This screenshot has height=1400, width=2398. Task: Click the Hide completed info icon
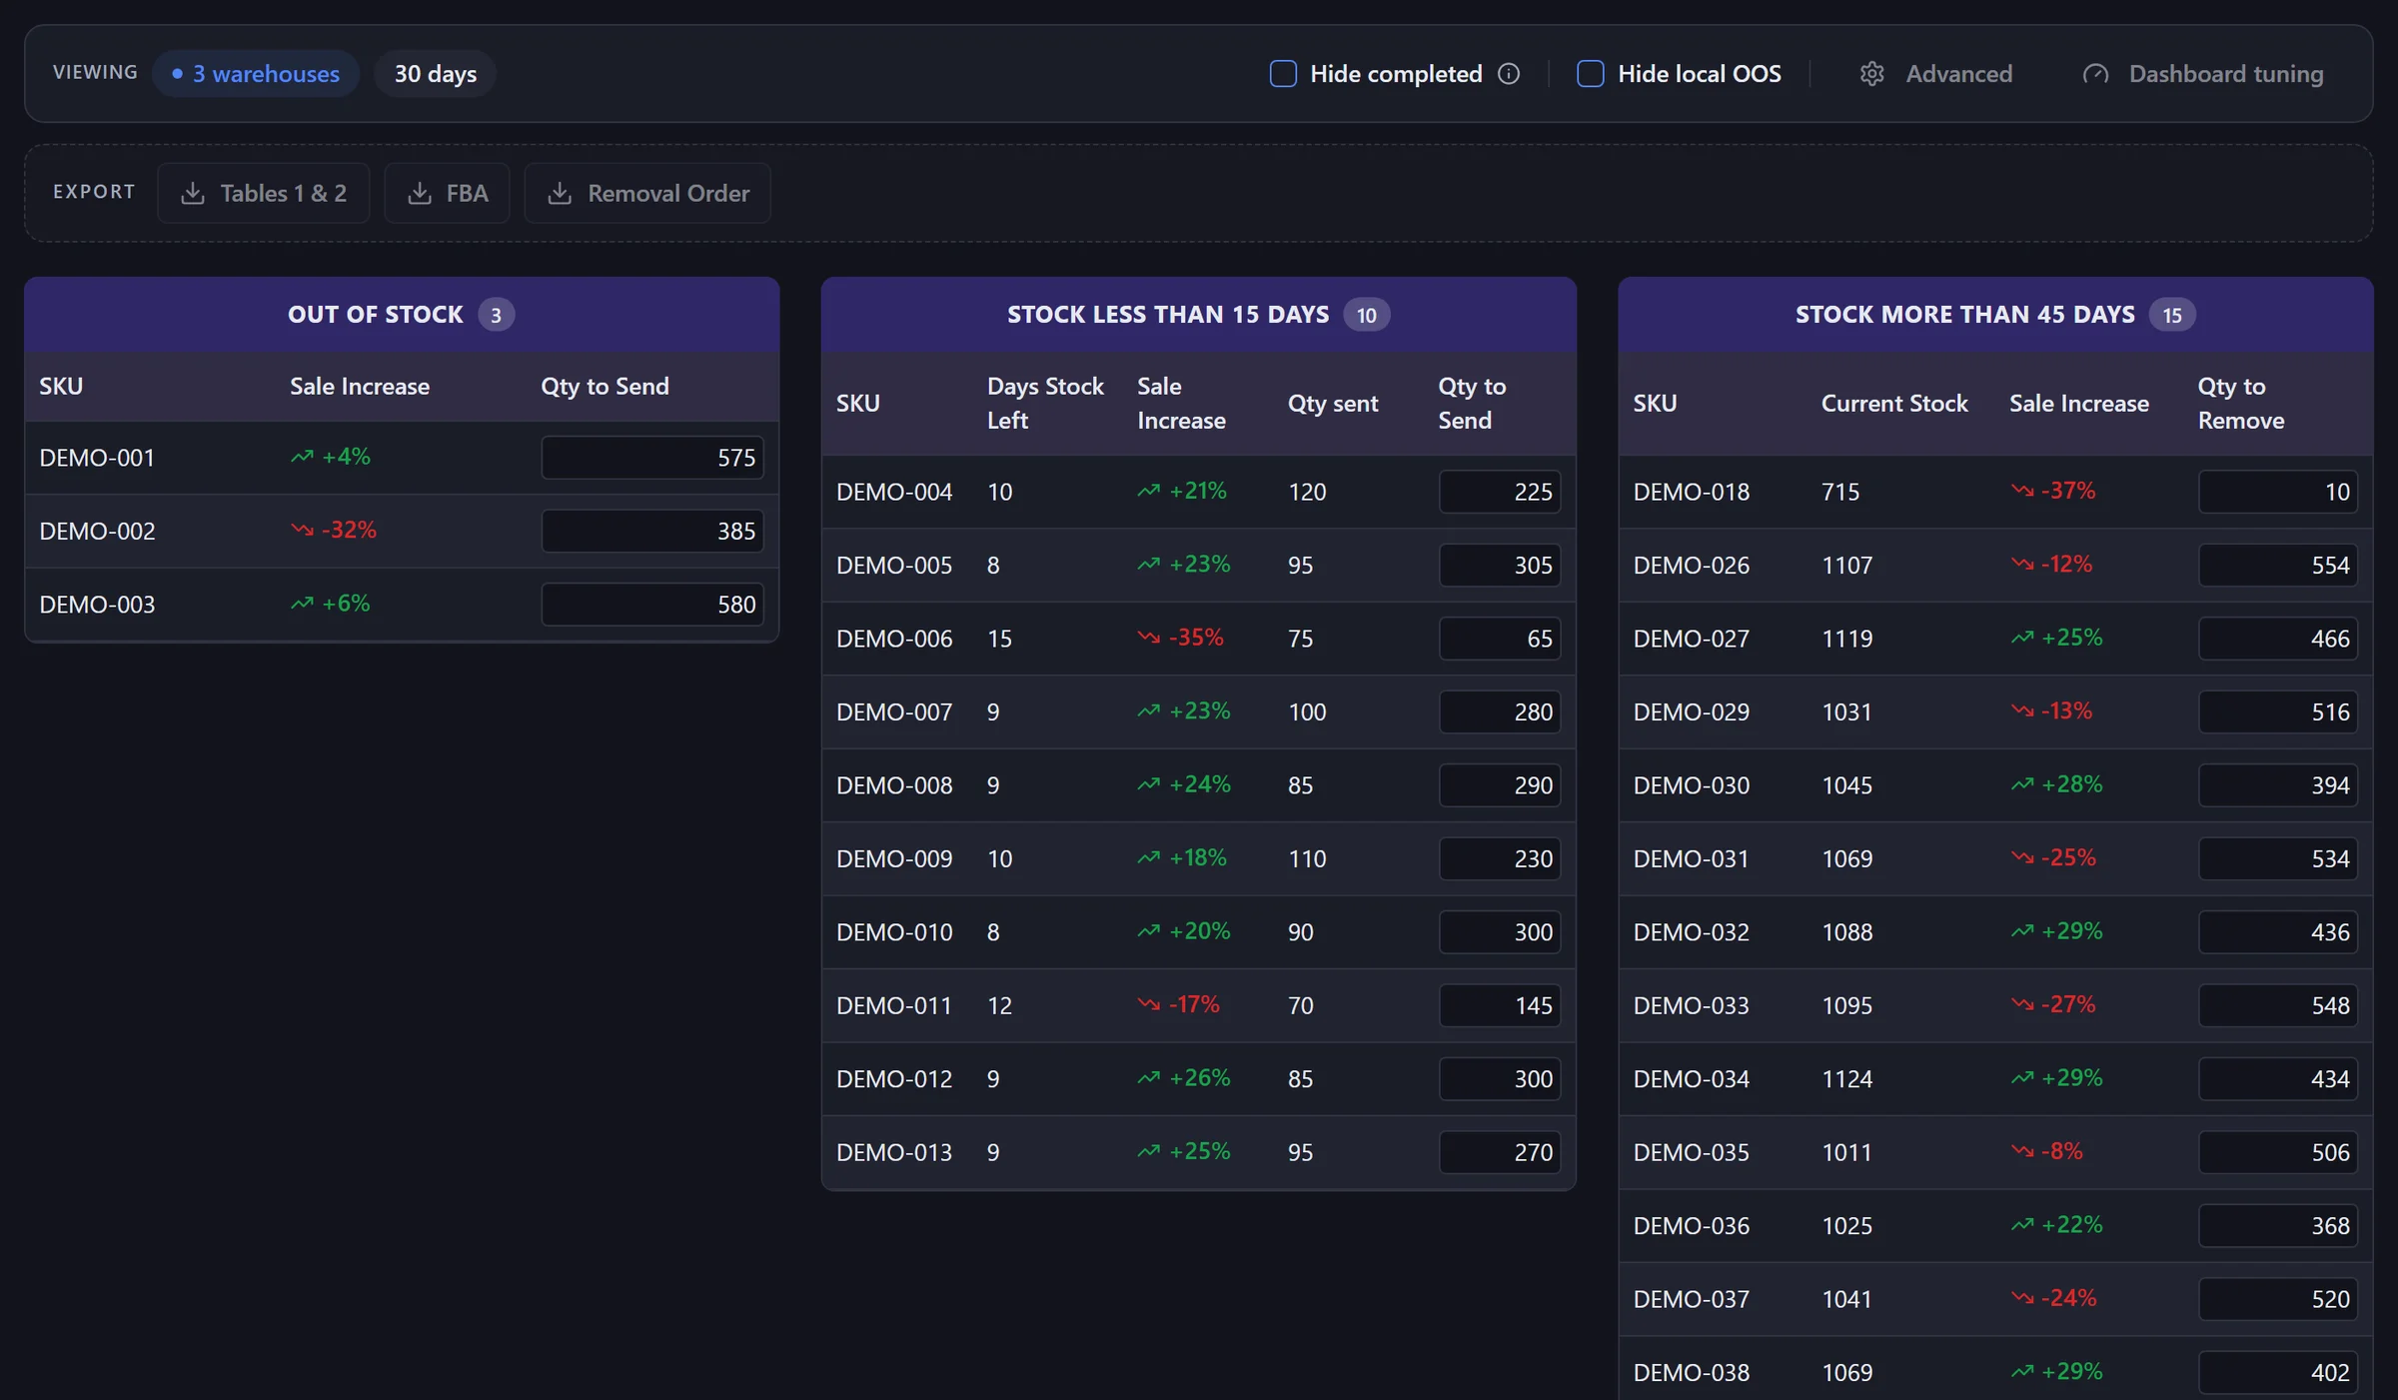click(x=1509, y=74)
